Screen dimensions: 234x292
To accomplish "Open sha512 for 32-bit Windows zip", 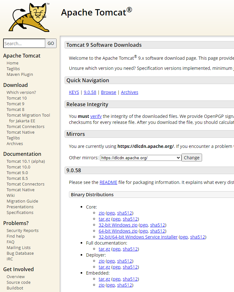I will pos(157,225).
